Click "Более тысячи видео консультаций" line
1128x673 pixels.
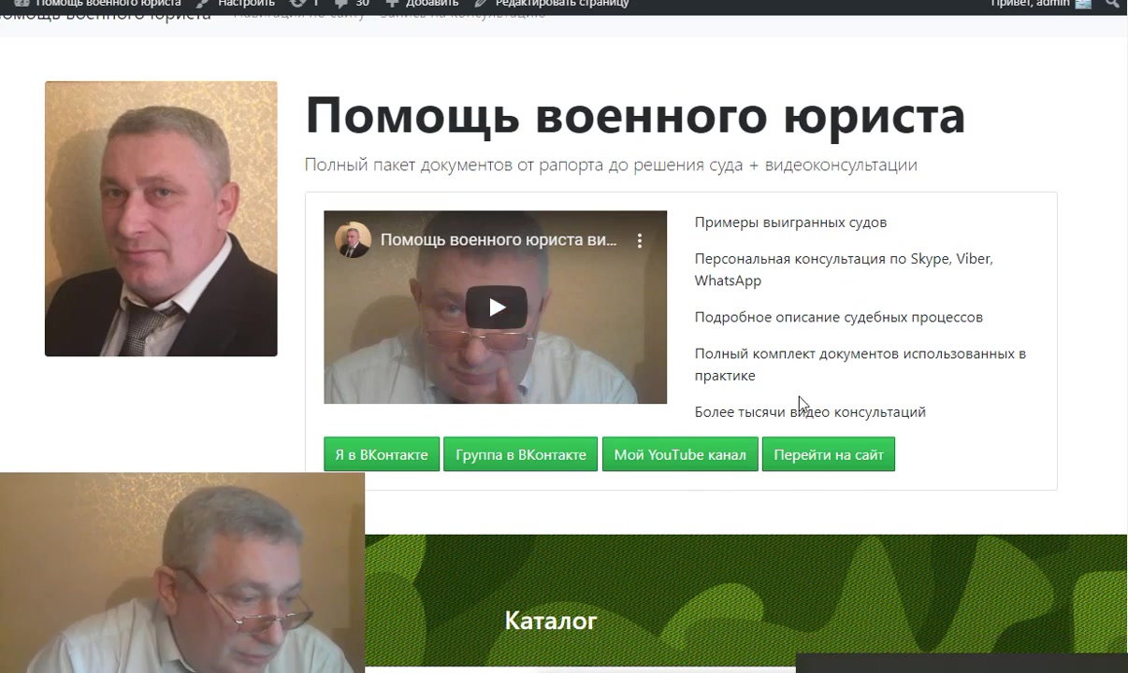810,412
